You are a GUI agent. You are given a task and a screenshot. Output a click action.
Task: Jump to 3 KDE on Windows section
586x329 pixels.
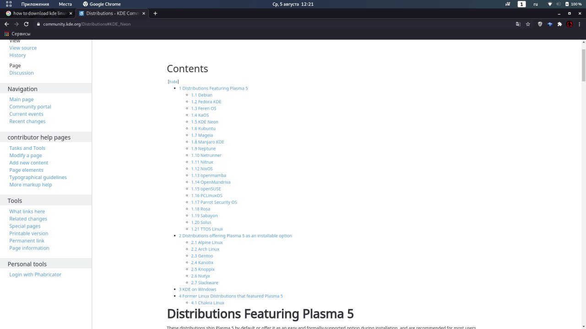[x=197, y=290]
